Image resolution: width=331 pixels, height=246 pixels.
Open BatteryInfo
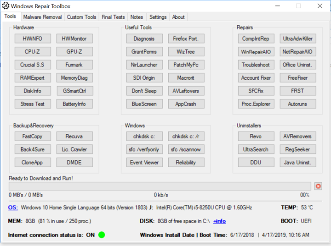click(74, 104)
